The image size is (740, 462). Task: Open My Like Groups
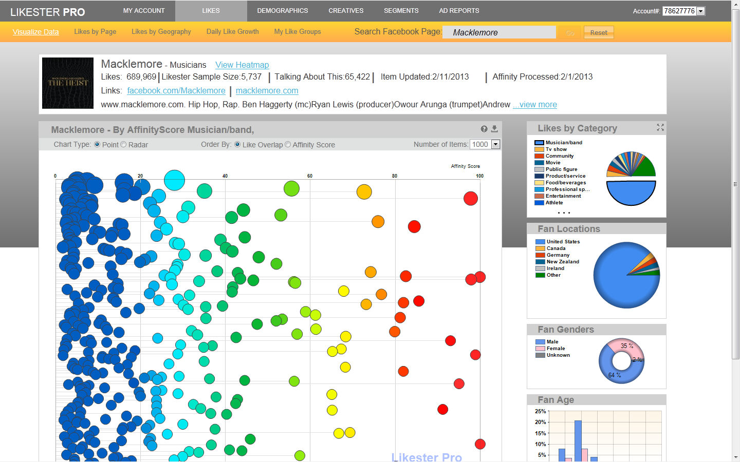pyautogui.click(x=298, y=32)
